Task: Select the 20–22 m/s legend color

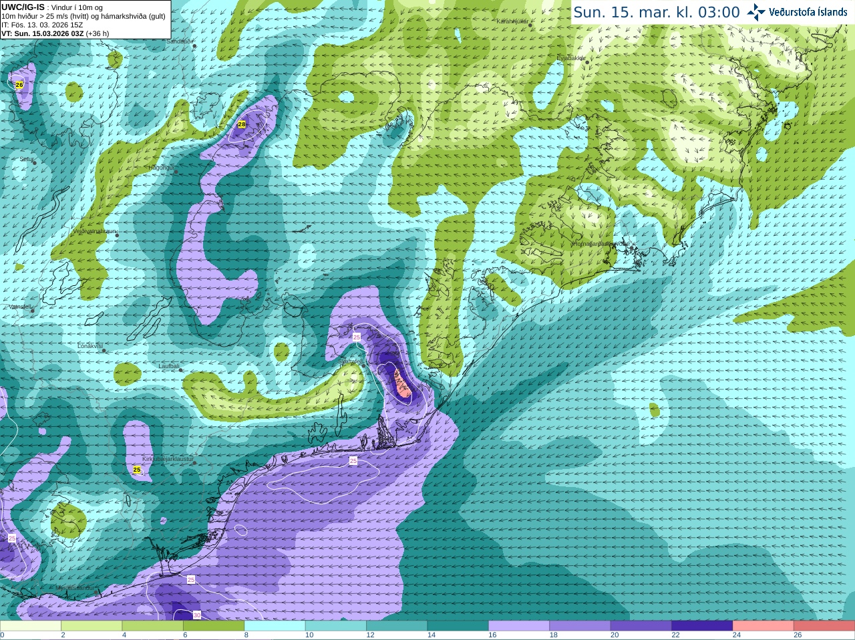Action: pyautogui.click(x=641, y=626)
